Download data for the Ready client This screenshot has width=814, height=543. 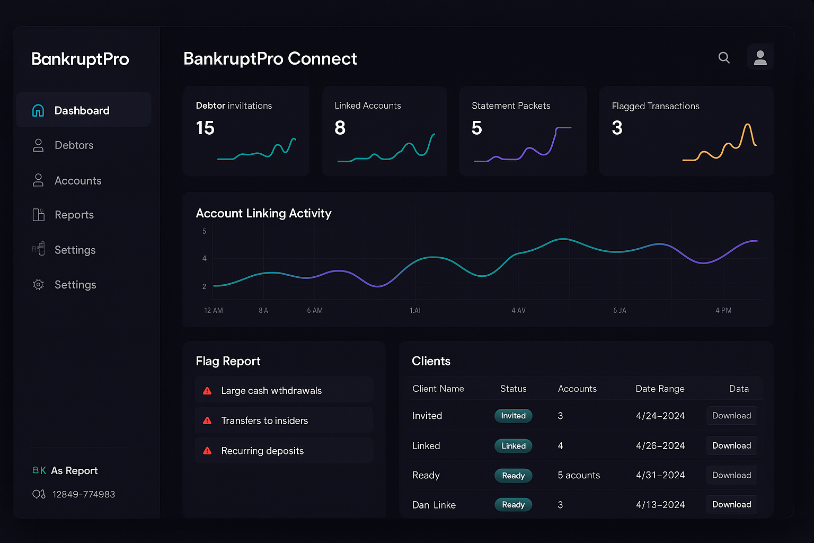(x=731, y=475)
